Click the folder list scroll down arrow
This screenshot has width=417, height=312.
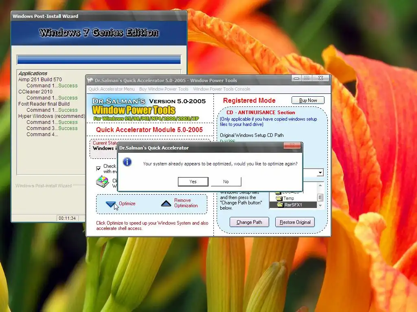point(320,206)
